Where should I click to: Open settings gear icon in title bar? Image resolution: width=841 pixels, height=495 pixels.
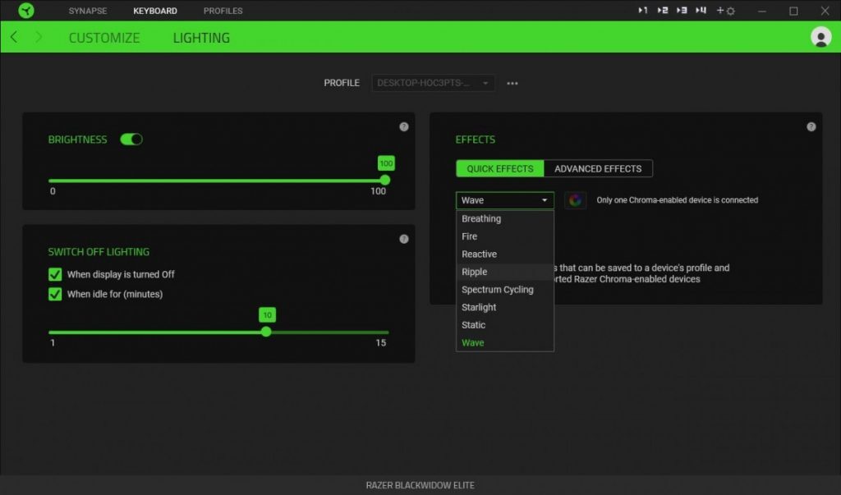click(x=730, y=11)
